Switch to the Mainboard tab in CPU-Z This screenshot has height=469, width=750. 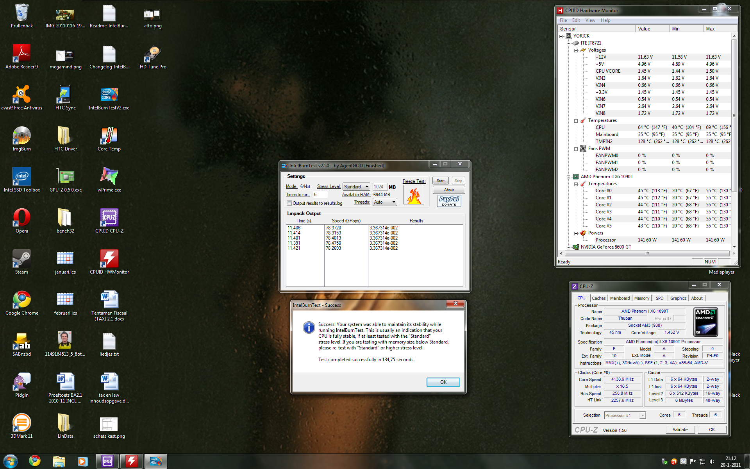tap(620, 298)
